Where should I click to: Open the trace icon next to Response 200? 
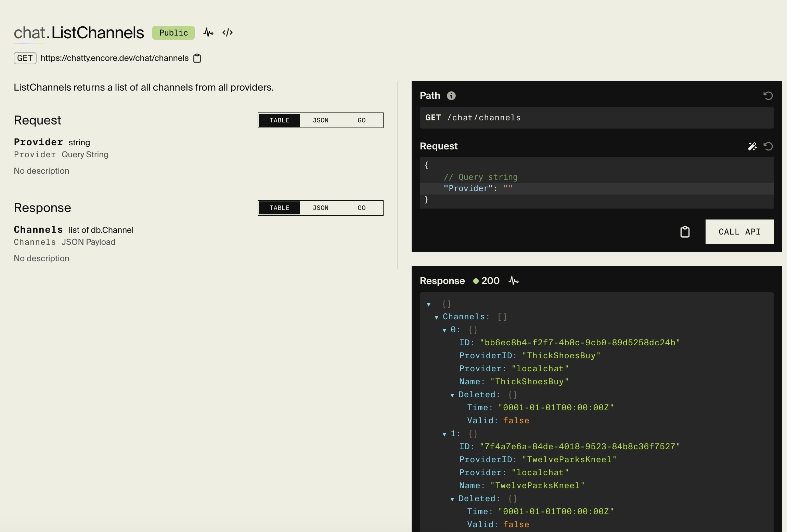pos(514,281)
